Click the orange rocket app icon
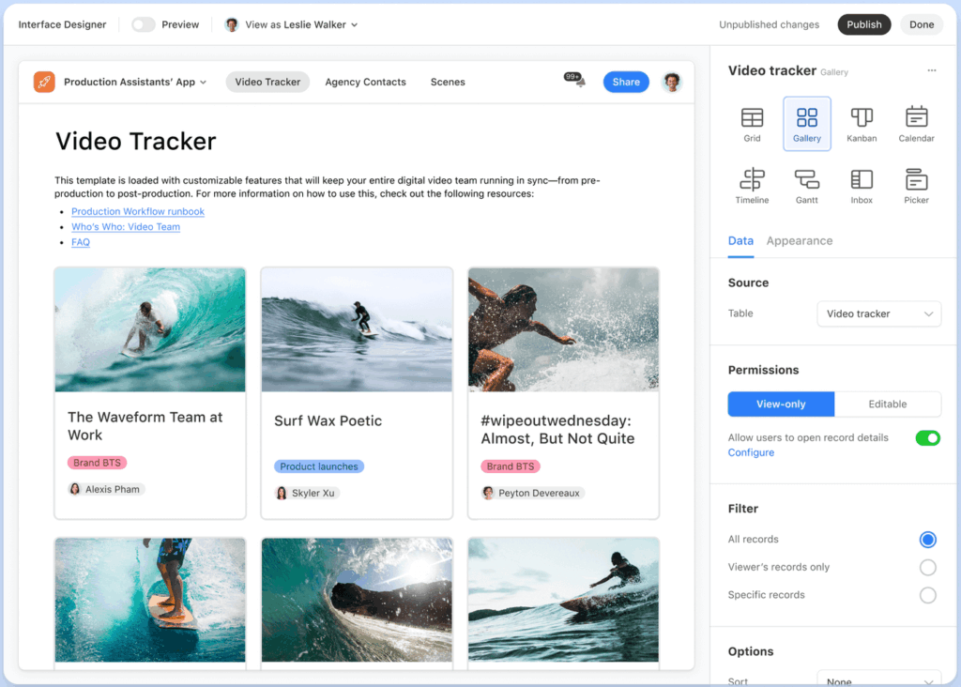The width and height of the screenshot is (961, 687). pyautogui.click(x=44, y=82)
